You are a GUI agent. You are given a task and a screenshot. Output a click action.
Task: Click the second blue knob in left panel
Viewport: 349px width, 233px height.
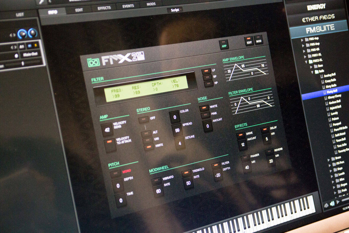coord(33,33)
